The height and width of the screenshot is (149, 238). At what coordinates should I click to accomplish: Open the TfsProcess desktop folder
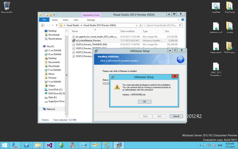(x=230, y=48)
